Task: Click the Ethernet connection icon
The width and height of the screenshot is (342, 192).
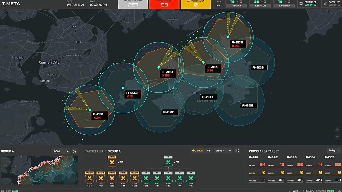Action: (301, 3)
